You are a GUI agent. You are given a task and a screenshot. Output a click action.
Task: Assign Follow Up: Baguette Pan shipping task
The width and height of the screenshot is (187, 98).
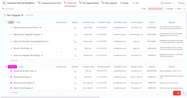(75, 56)
